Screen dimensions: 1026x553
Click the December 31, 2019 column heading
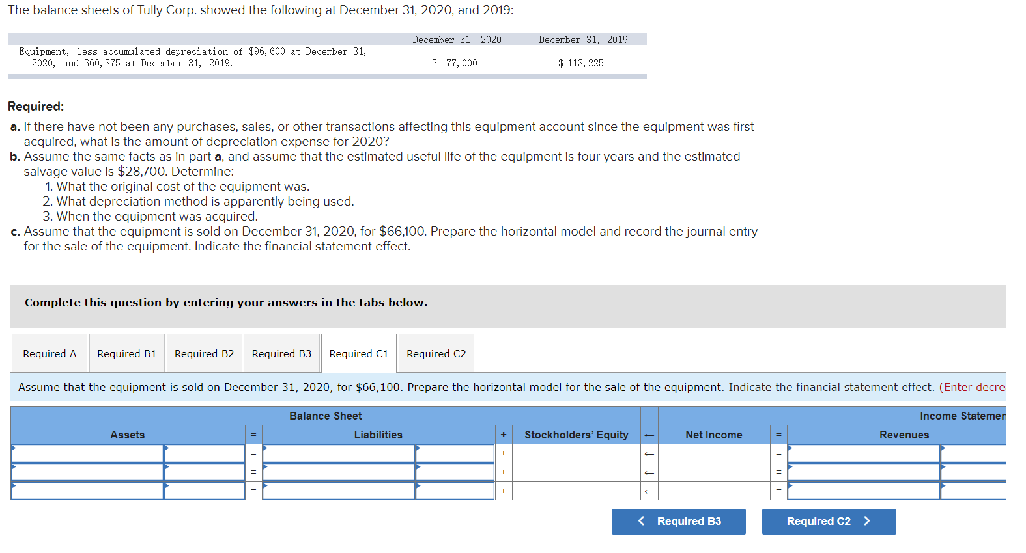tap(583, 40)
